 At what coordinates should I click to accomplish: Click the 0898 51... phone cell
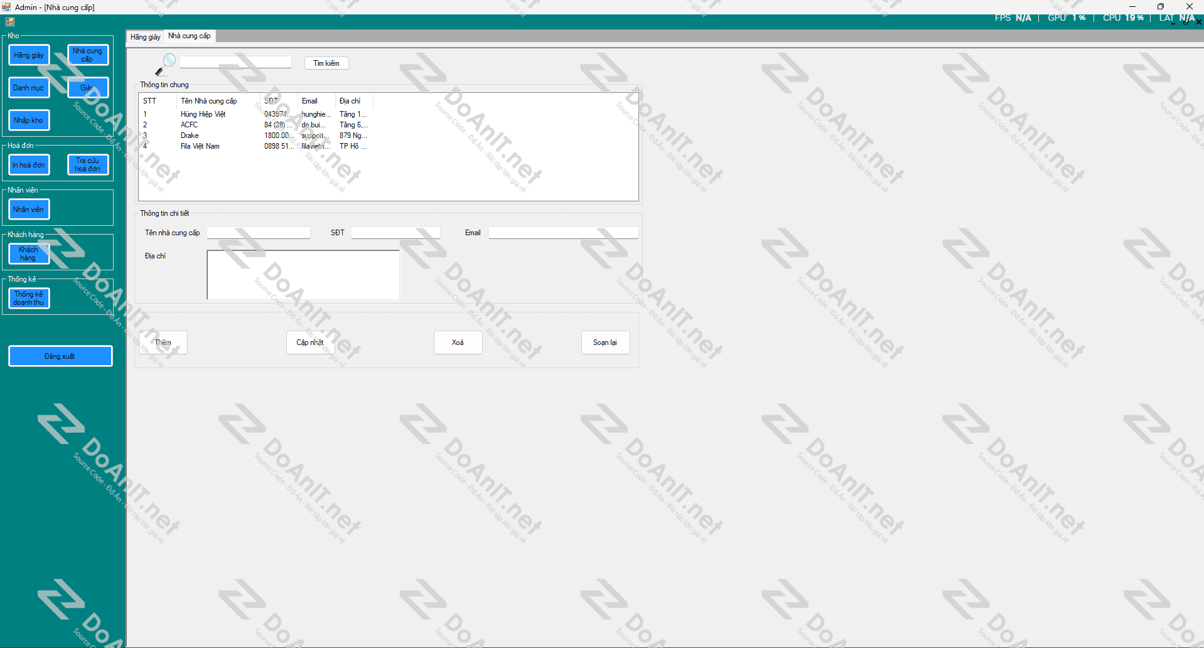pyautogui.click(x=278, y=146)
